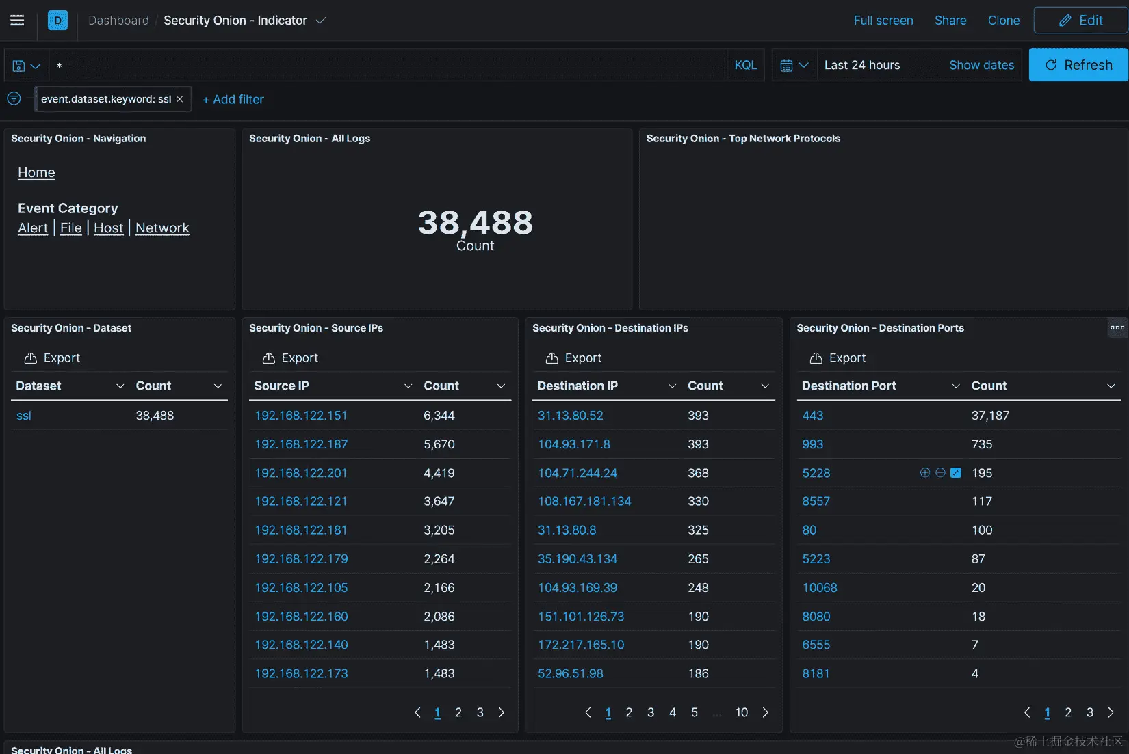The height and width of the screenshot is (754, 1129).
Task: Click Full screen in top menu
Action: tap(883, 21)
